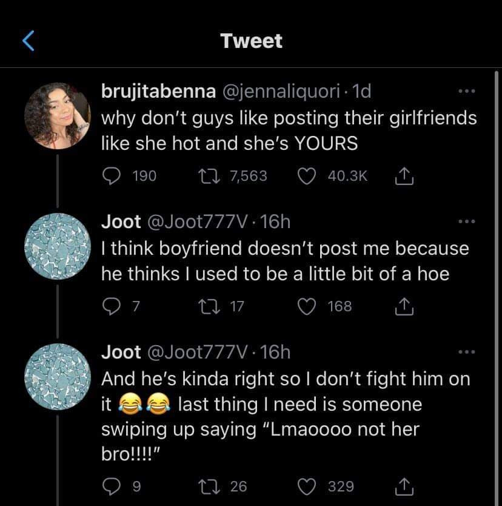
Task: Open more options on brujitabenna's tweet
Action: 466,92
